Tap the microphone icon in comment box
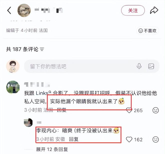165x154 pixels. pyautogui.click(x=139, y=66)
